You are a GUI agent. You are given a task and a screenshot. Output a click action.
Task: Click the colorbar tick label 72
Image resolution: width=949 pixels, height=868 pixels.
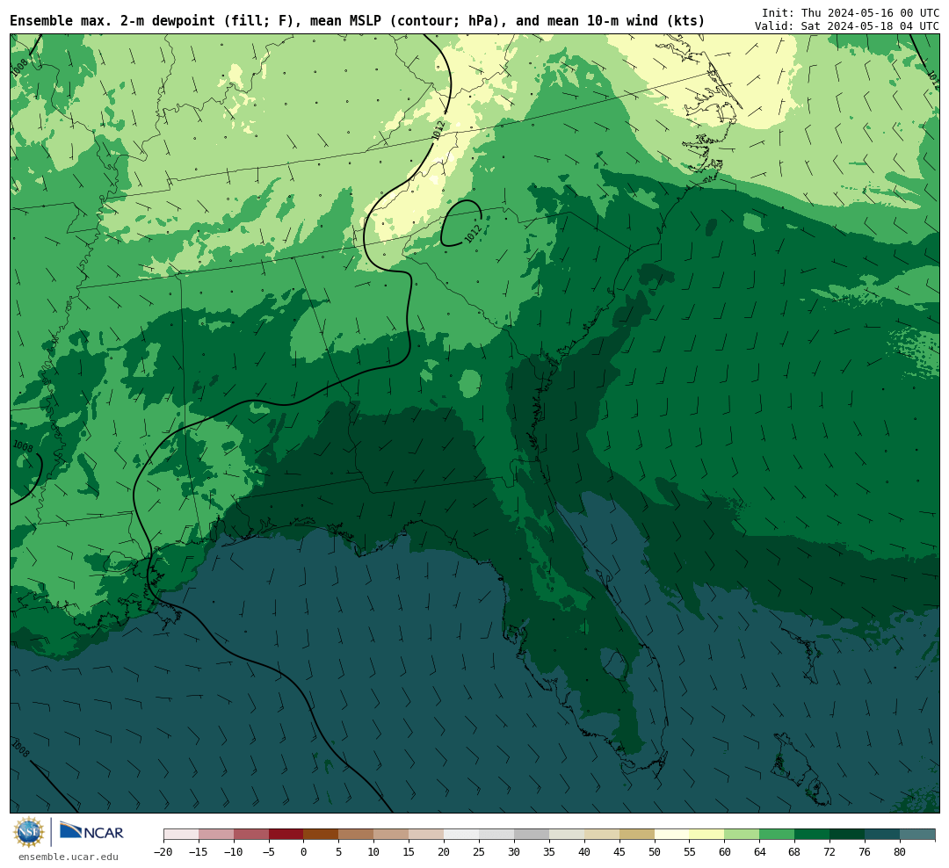tap(829, 852)
